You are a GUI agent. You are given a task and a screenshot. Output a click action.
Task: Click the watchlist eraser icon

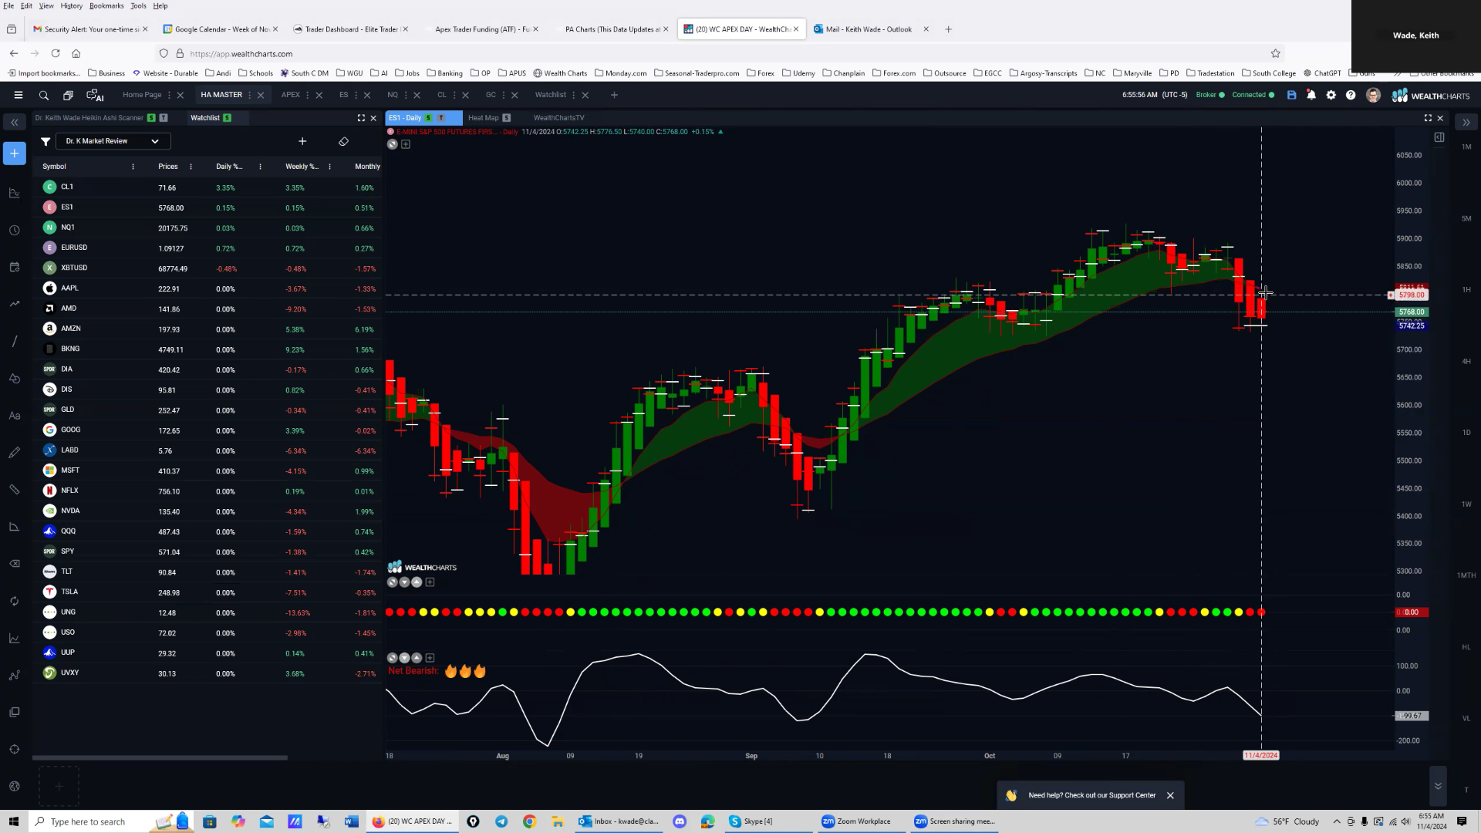pos(343,141)
